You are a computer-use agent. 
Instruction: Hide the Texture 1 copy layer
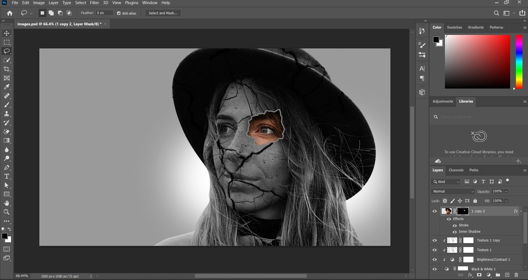tap(435, 240)
